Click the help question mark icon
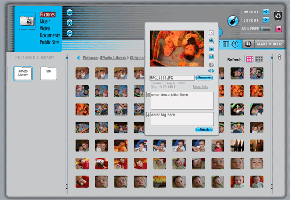Viewport: 290px width, 200px height. click(x=235, y=44)
